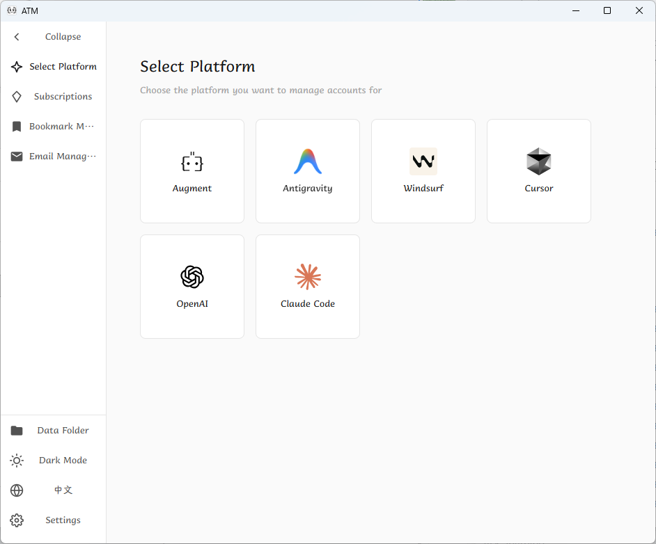Select the Claude Code platform label
The height and width of the screenshot is (544, 656).
pos(308,304)
